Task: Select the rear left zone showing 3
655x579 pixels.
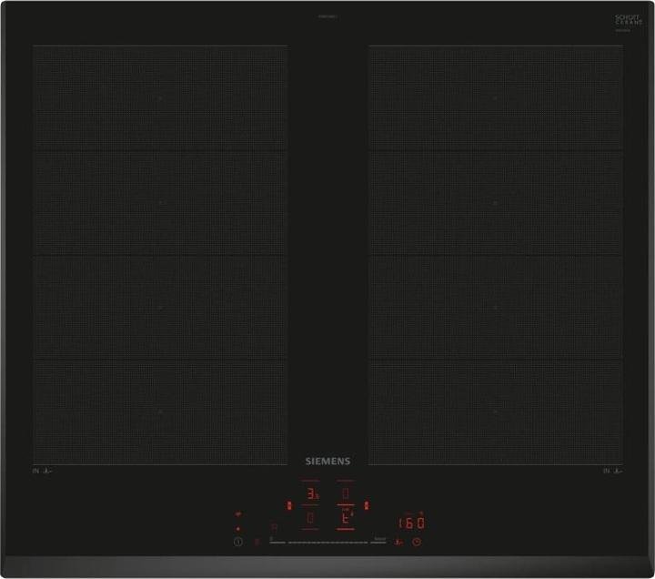Action: point(311,494)
